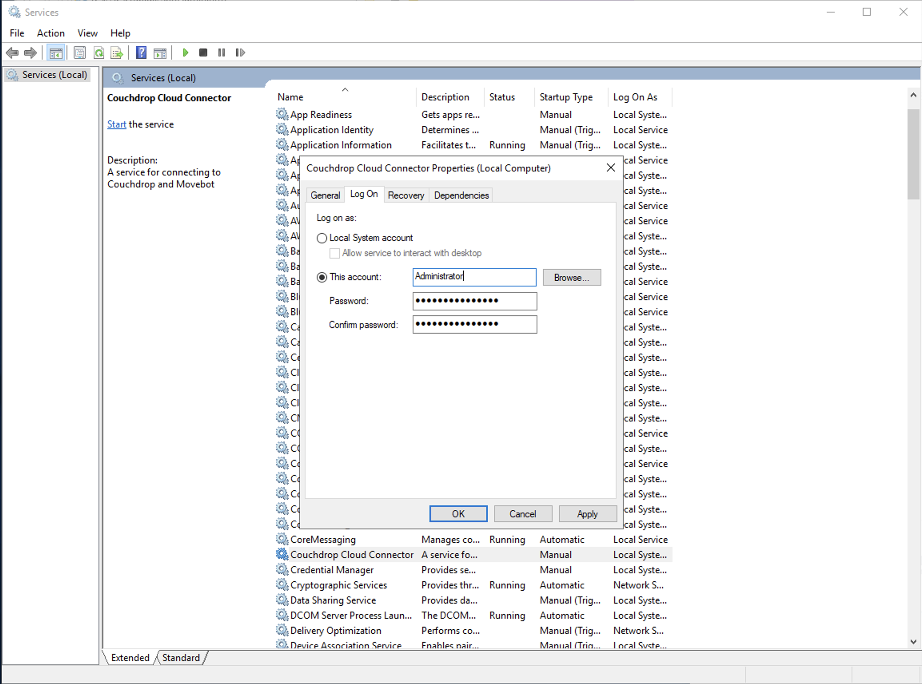Open the Action menu

[x=50, y=33]
